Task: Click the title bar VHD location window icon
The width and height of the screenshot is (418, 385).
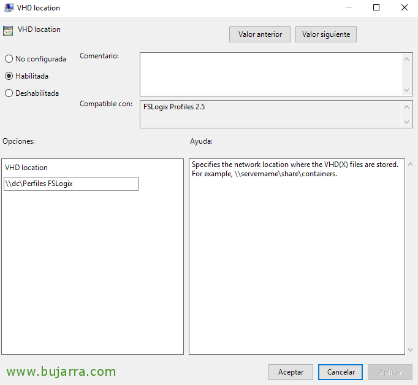Action: [9, 8]
